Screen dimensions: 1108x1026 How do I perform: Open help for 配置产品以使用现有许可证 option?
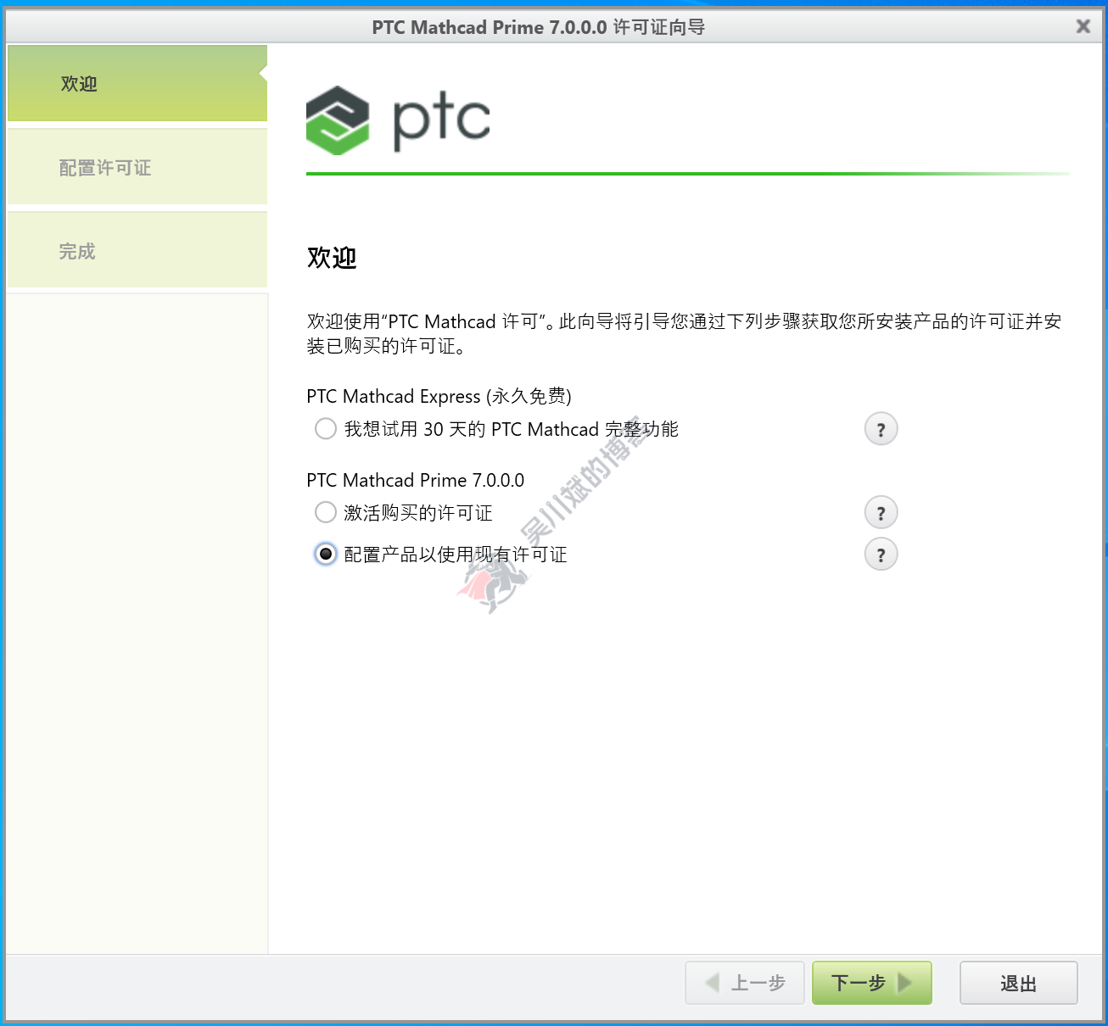[x=881, y=555]
